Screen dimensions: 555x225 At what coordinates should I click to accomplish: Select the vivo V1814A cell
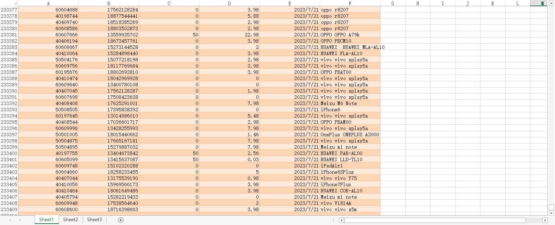(350, 203)
